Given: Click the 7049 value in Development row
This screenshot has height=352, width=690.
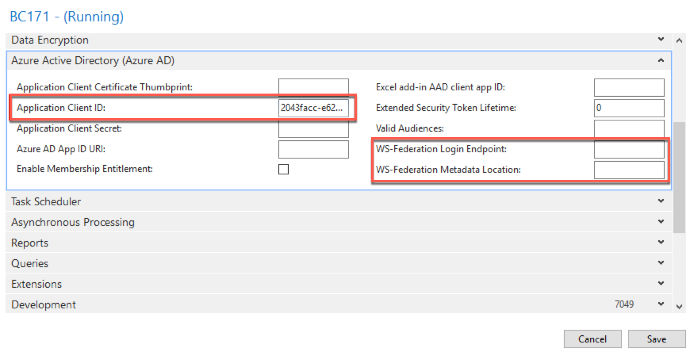Looking at the screenshot, I should [x=624, y=304].
